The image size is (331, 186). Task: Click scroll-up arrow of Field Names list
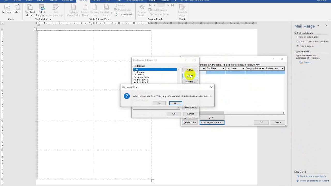point(178,70)
